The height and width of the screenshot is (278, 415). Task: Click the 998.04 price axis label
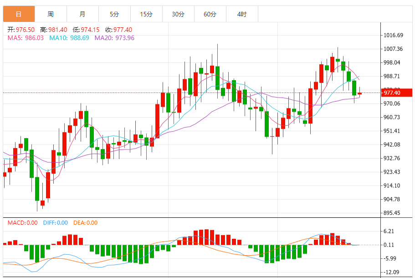point(392,62)
